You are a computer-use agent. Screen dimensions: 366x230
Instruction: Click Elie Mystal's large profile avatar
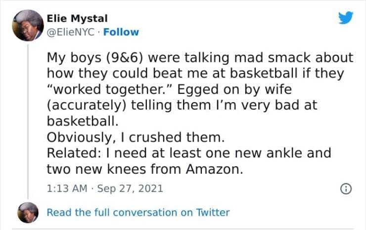[27, 25]
